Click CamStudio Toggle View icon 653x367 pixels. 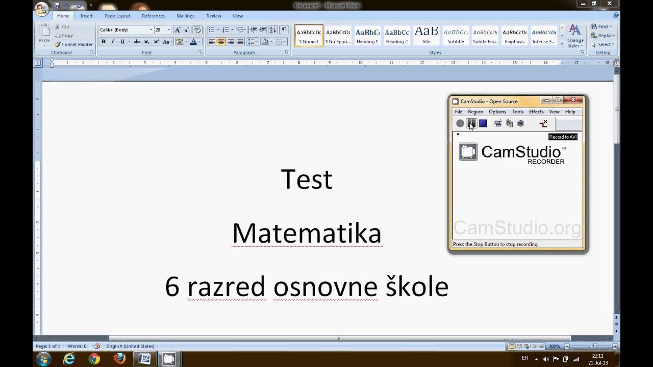coord(498,123)
